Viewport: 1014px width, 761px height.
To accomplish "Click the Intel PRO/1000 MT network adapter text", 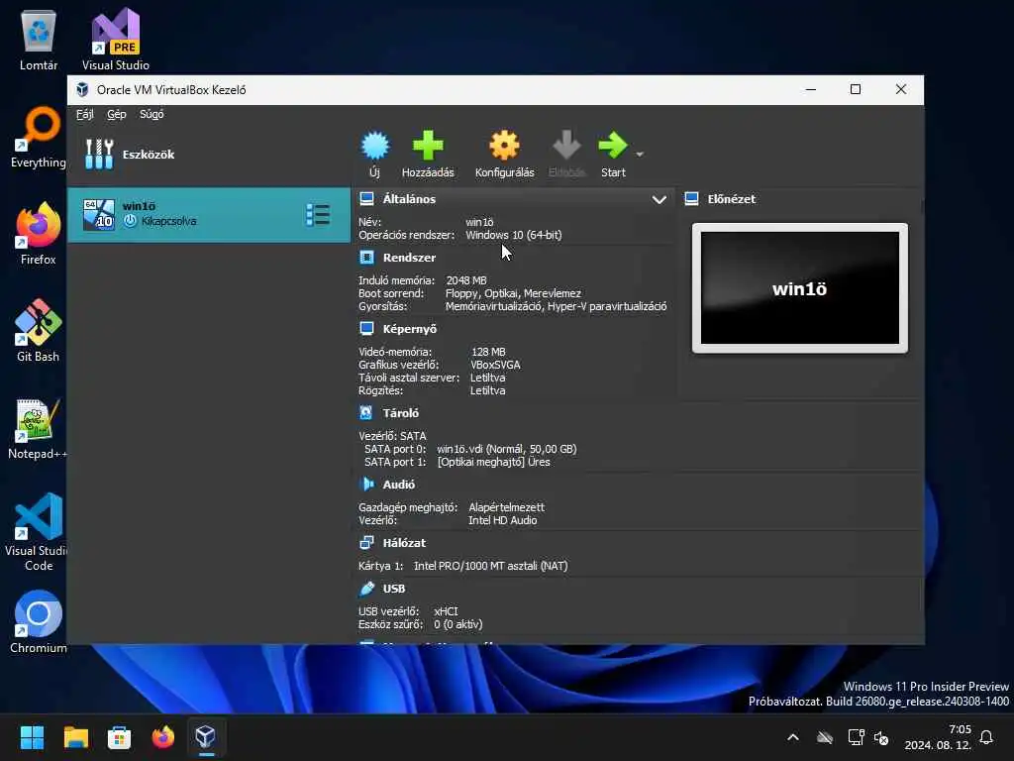I will coord(491,566).
